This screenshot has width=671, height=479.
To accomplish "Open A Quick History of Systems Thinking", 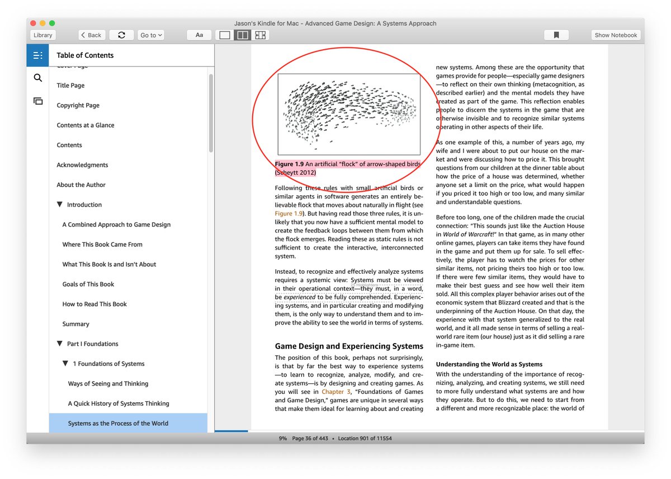I will coord(119,403).
